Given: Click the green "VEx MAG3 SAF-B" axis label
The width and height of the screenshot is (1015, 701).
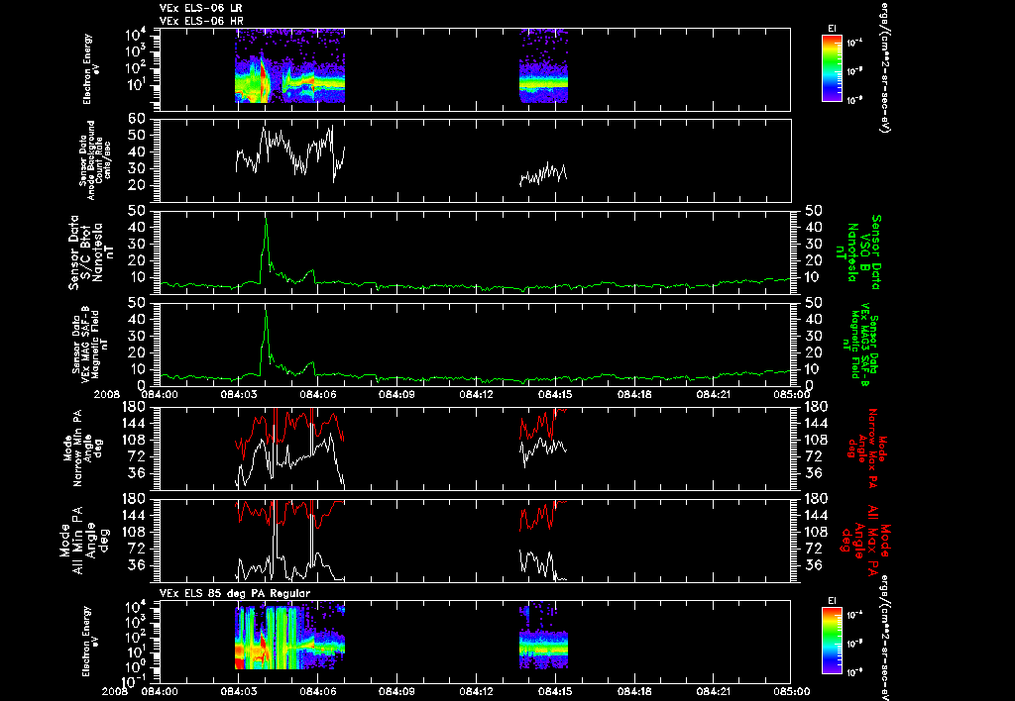Looking at the screenshot, I should (x=863, y=345).
